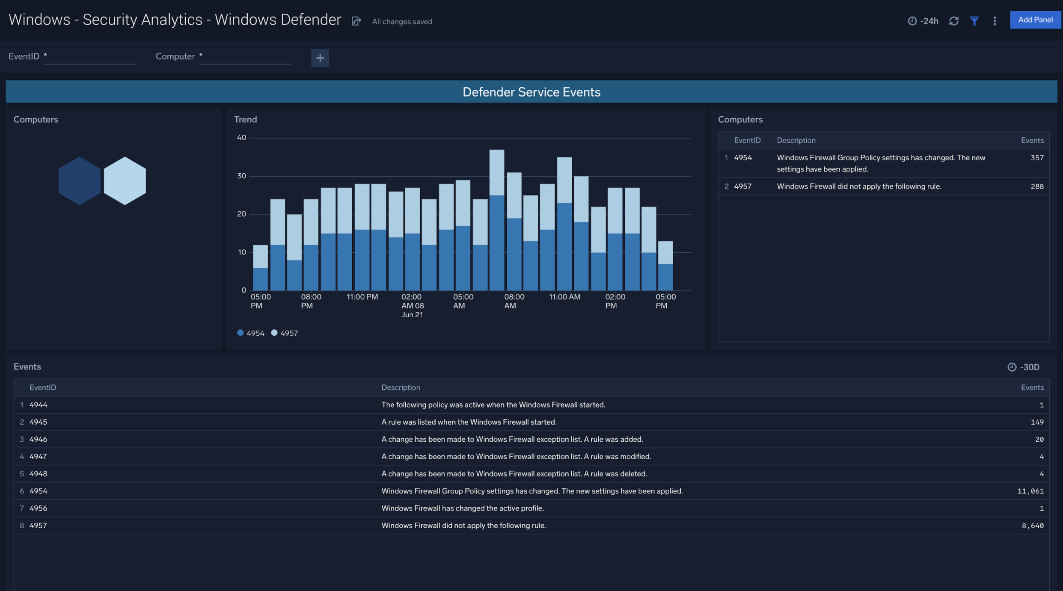Image resolution: width=1063 pixels, height=591 pixels.
Task: Refresh the dashboard data
Action: [x=954, y=21]
